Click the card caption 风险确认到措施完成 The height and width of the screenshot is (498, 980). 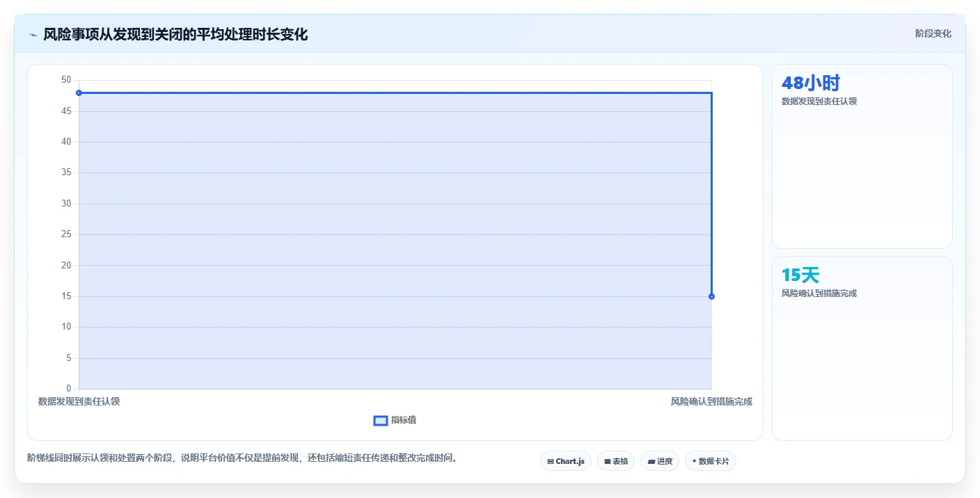819,293
